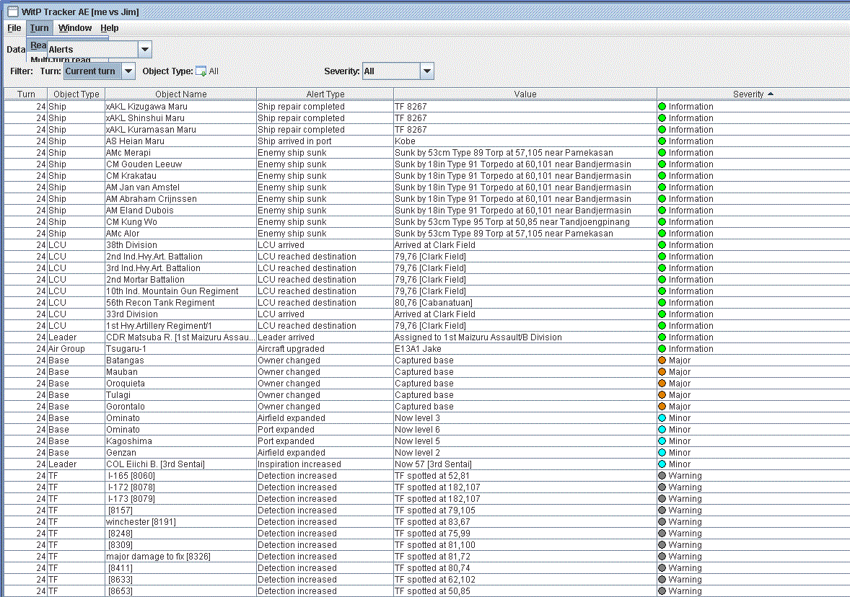Viewport: 850px width, 597px height.
Task: Click green Information dot for xAKL Kizugawa Maru
Action: coord(662,107)
